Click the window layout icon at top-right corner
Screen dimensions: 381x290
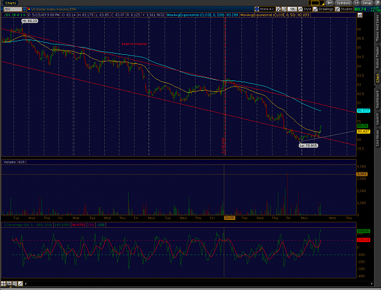[x=377, y=3]
